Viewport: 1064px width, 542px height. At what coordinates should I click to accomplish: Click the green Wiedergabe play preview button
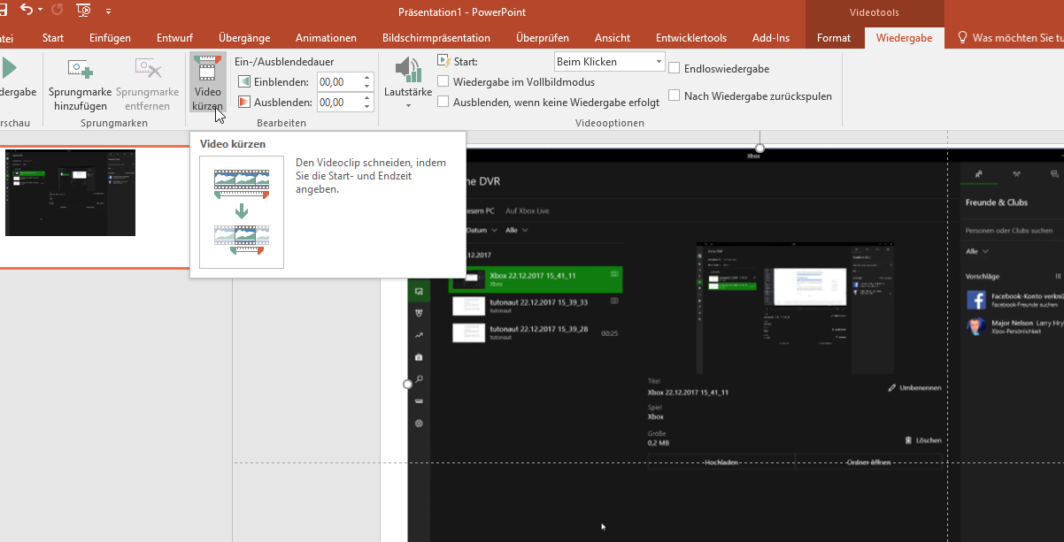click(9, 69)
